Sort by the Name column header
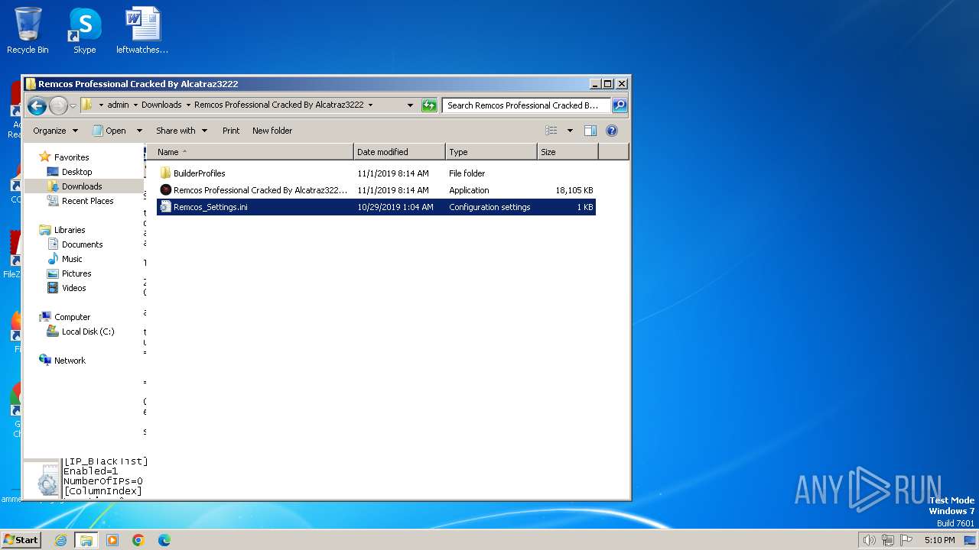Image resolution: width=979 pixels, height=550 pixels. (x=249, y=152)
